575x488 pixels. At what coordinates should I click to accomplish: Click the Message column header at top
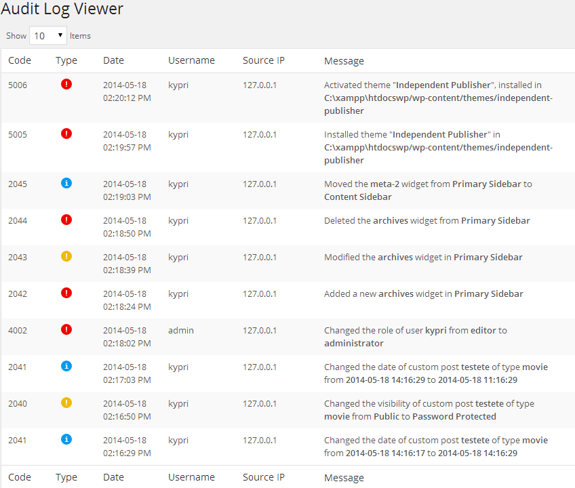point(344,61)
